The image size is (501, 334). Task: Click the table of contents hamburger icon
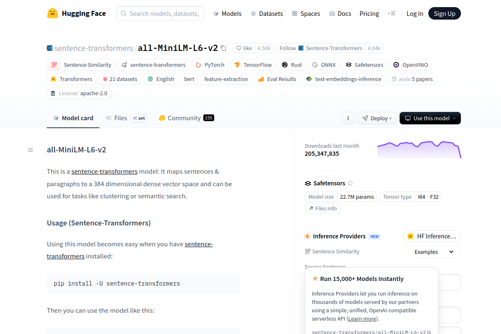(x=30, y=150)
